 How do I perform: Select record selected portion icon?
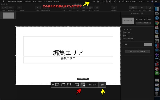(83, 85)
